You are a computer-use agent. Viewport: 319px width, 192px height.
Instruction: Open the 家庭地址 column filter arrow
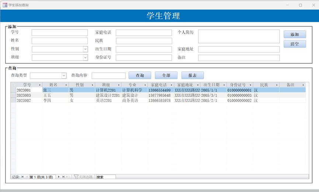tap(198, 85)
